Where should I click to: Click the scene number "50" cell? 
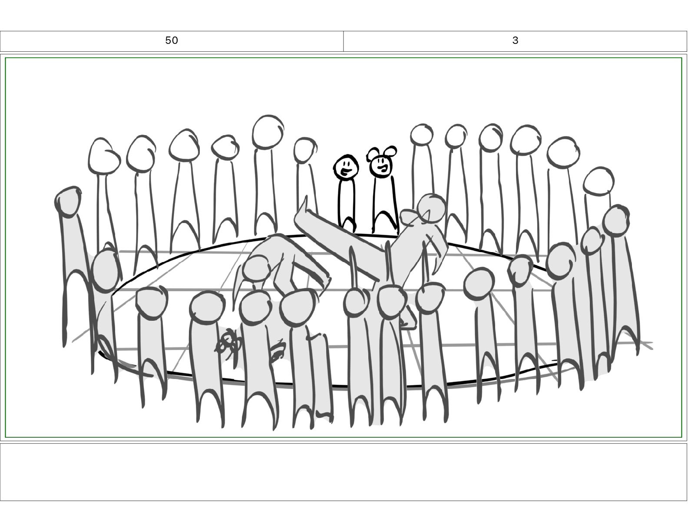172,41
